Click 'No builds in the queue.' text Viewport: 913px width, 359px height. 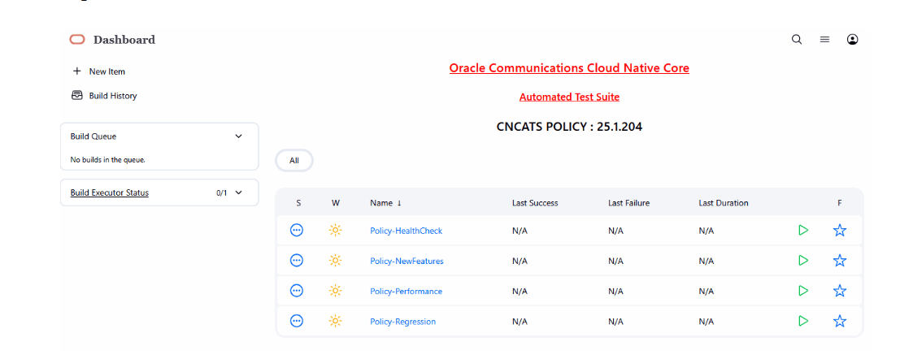[107, 159]
